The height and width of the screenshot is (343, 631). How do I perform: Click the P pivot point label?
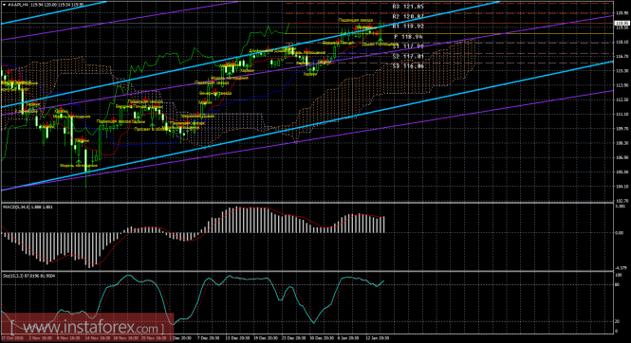pyautogui.click(x=408, y=37)
